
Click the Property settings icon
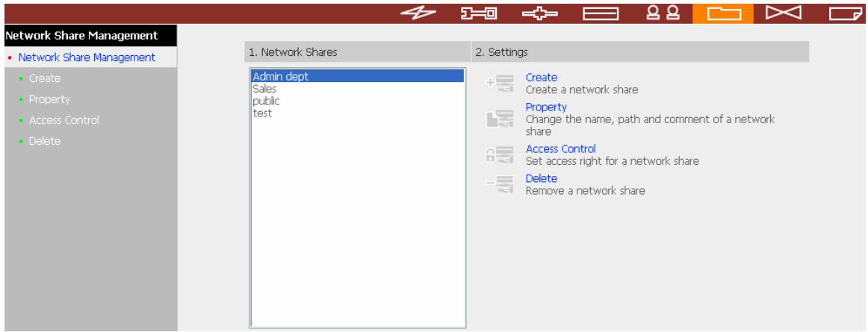(x=500, y=119)
